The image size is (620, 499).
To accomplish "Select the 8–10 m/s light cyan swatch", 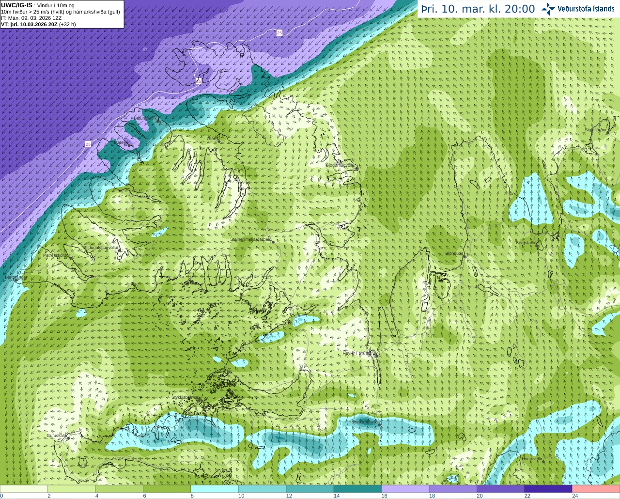I will click(215, 489).
